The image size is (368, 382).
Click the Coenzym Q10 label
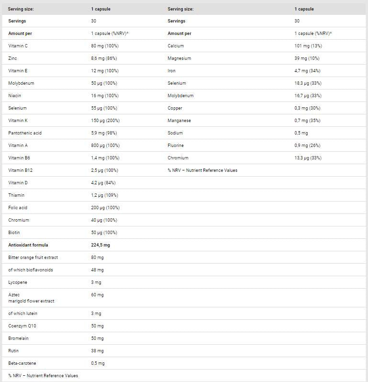(x=22, y=326)
